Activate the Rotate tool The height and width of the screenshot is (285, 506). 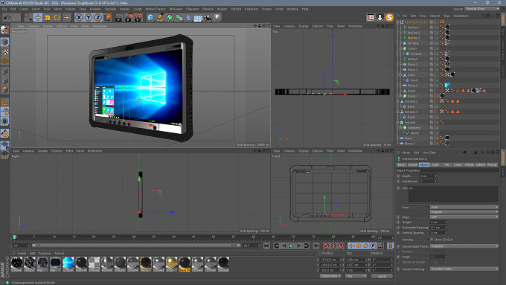(57, 17)
